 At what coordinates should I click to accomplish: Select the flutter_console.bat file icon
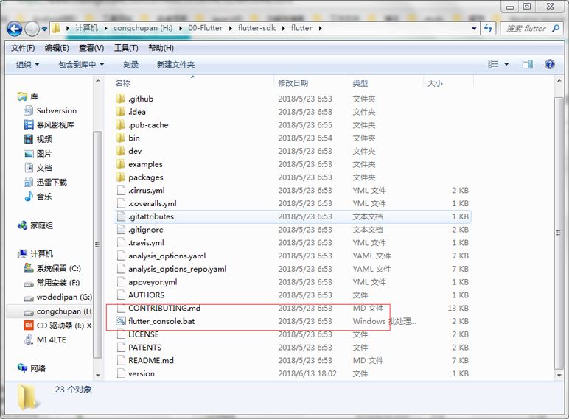121,321
